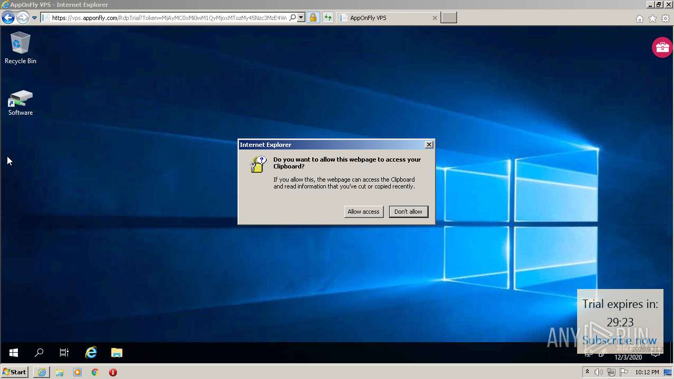The width and height of the screenshot is (674, 379).
Task: Open the Software shortcut on remote desktop
Action: (21, 103)
